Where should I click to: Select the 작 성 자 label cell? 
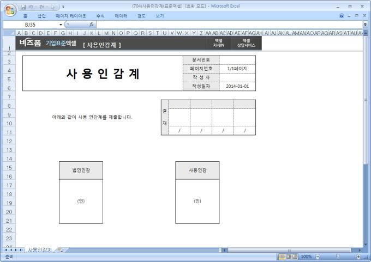201,77
